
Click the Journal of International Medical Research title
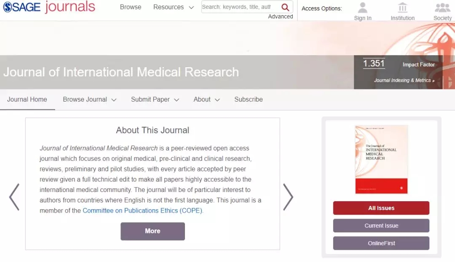121,72
